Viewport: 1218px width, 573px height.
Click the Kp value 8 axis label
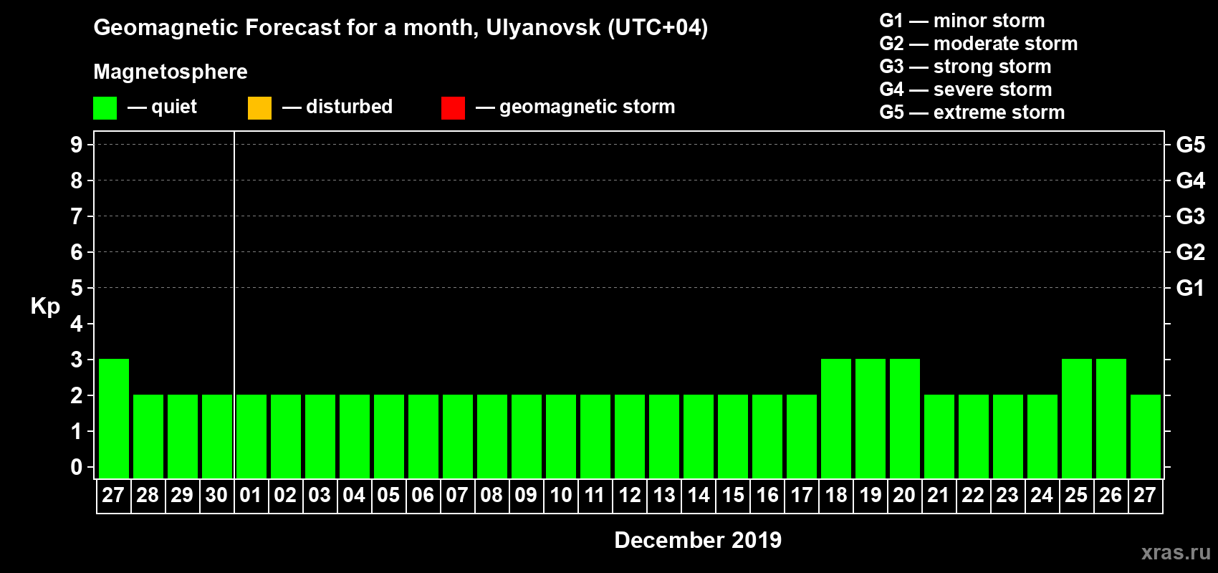[77, 180]
